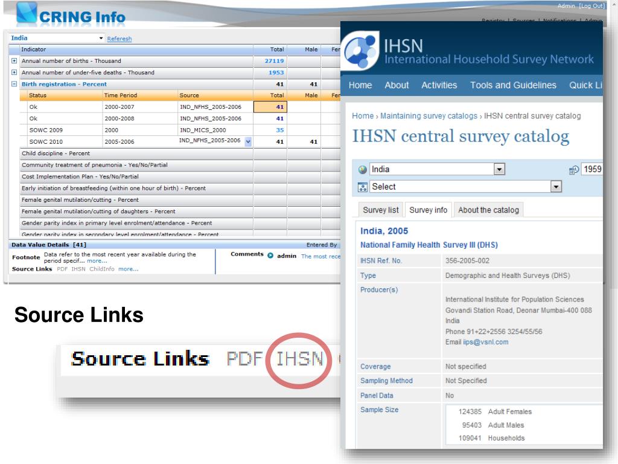Open the About menu on IHSN site
This screenshot has height=464, width=618.
coord(397,85)
